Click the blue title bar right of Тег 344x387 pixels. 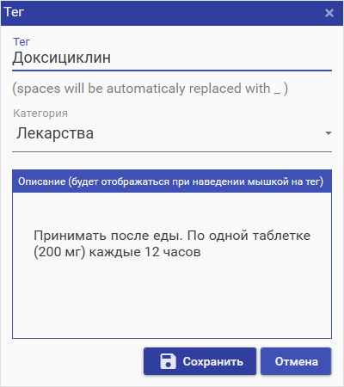coord(172,13)
